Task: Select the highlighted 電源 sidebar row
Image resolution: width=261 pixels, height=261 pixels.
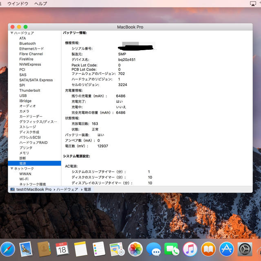Action: coord(34,163)
